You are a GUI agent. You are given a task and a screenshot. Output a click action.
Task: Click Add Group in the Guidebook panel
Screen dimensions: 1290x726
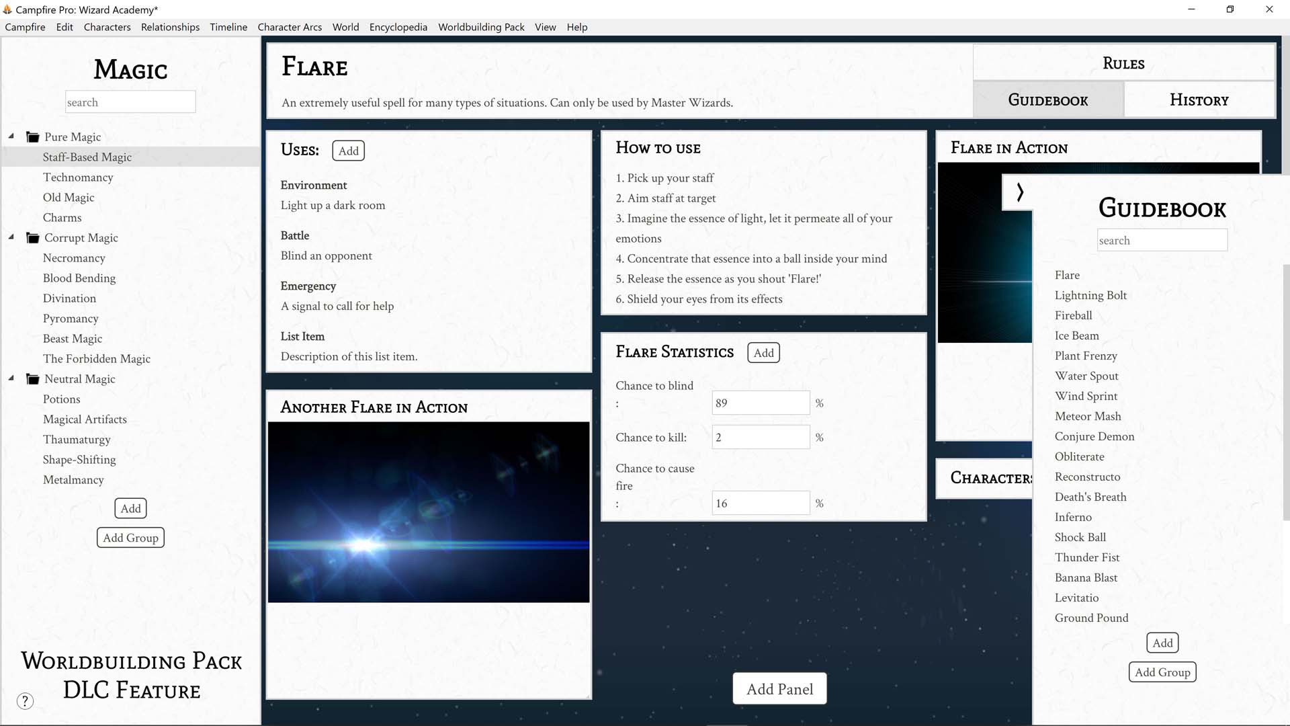coord(1162,672)
